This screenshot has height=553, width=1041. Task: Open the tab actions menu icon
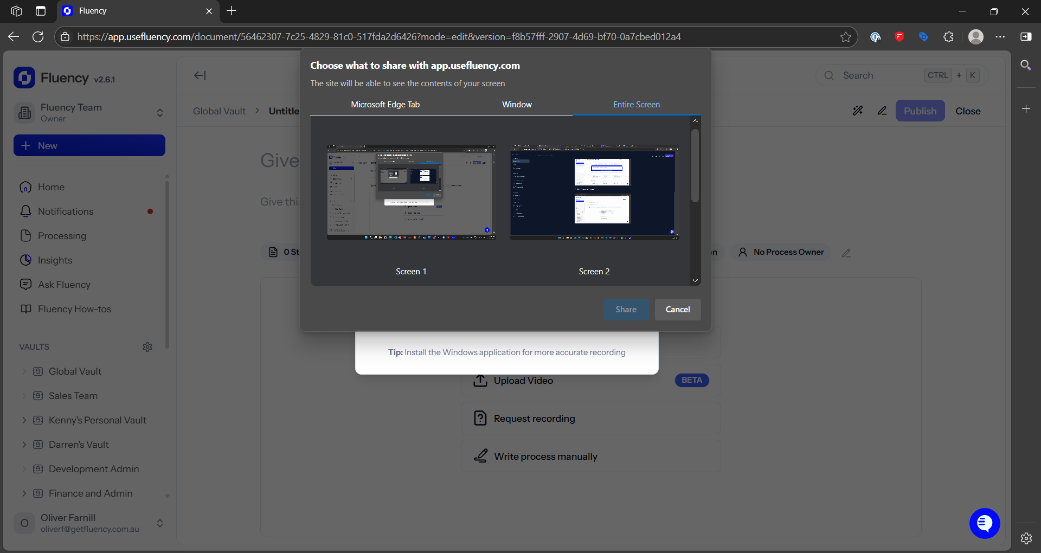pyautogui.click(x=41, y=11)
